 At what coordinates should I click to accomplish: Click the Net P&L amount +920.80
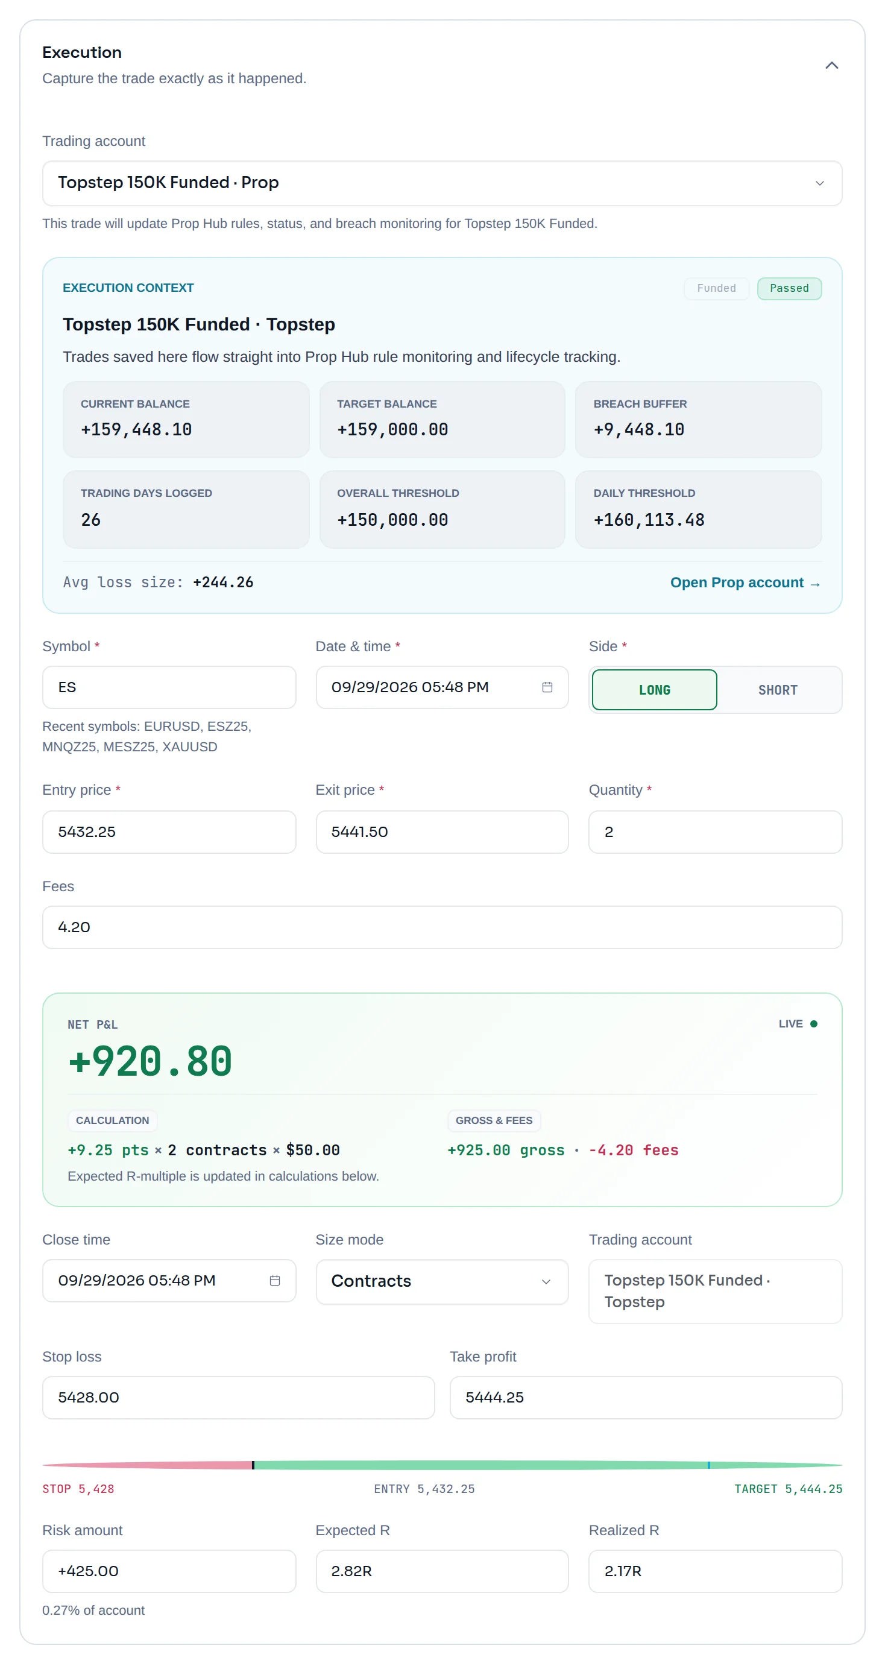(x=150, y=1061)
